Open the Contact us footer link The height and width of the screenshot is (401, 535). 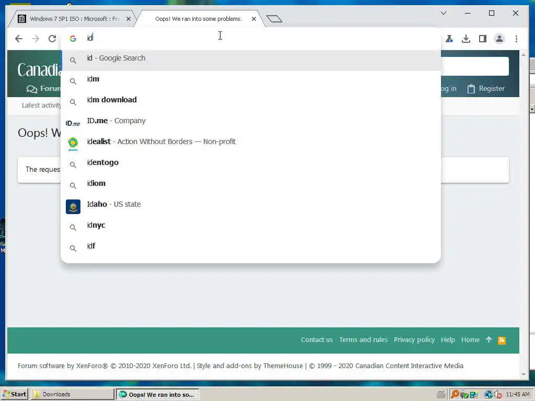(x=317, y=339)
